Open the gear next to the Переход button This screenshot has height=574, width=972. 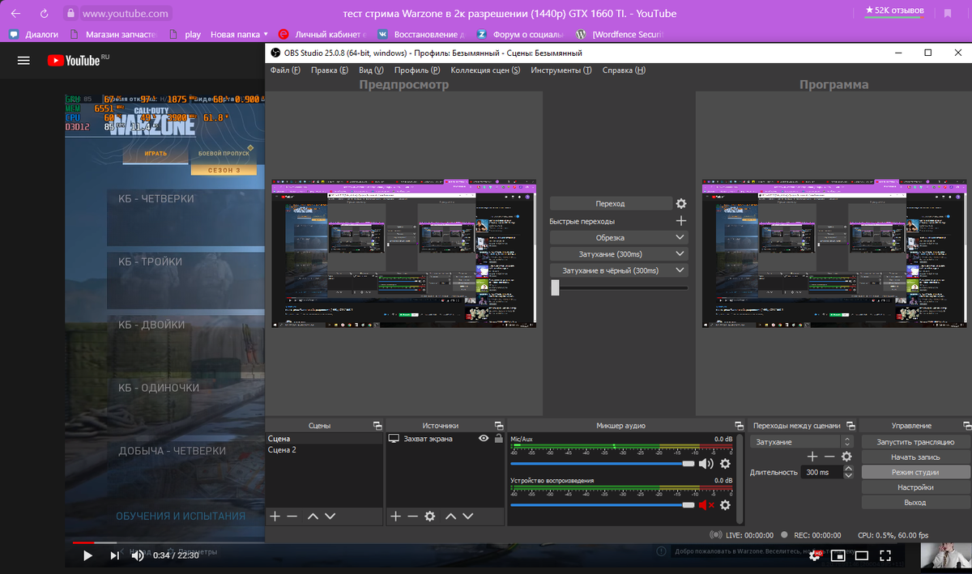point(681,204)
